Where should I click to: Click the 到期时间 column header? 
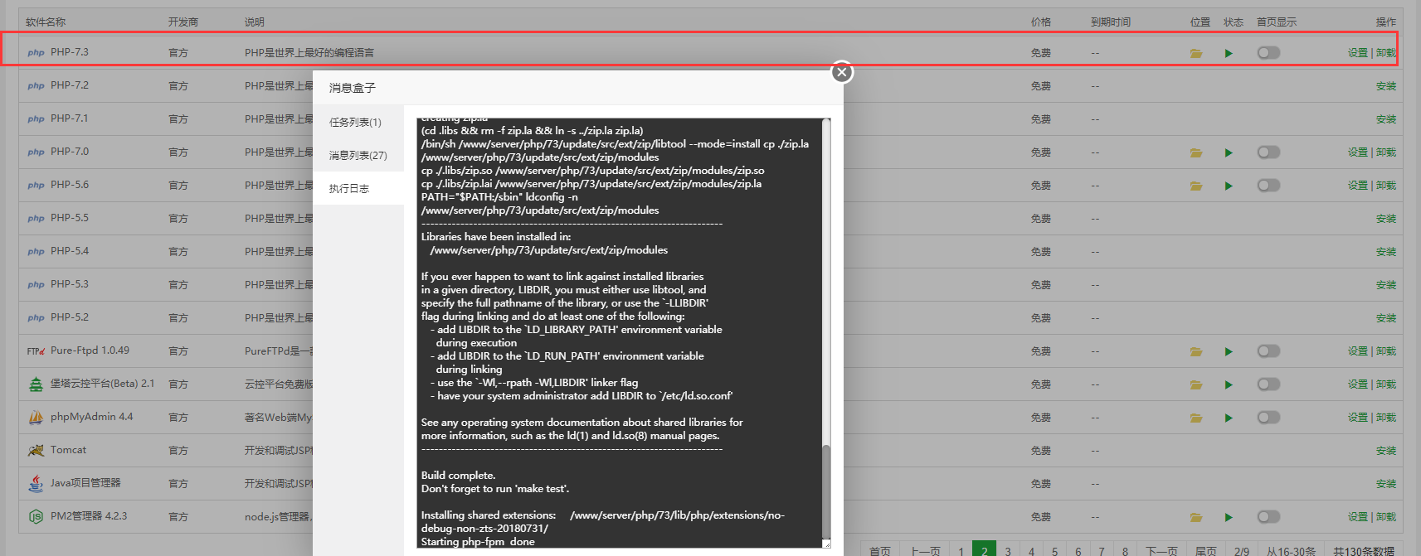(1111, 22)
